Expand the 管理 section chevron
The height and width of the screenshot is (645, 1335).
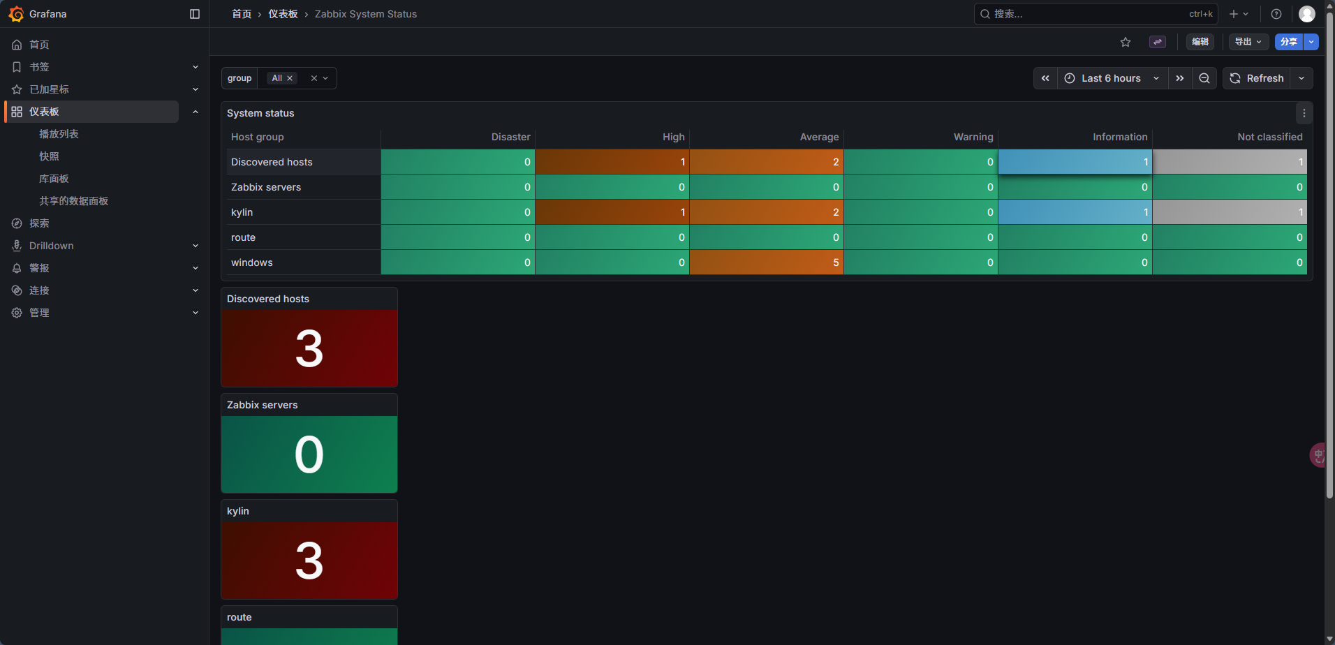[x=196, y=313]
